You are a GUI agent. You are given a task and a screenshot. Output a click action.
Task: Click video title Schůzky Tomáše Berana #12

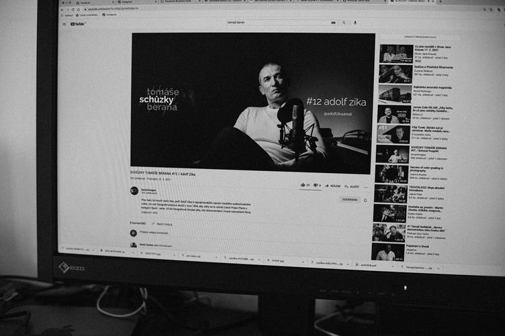163,173
